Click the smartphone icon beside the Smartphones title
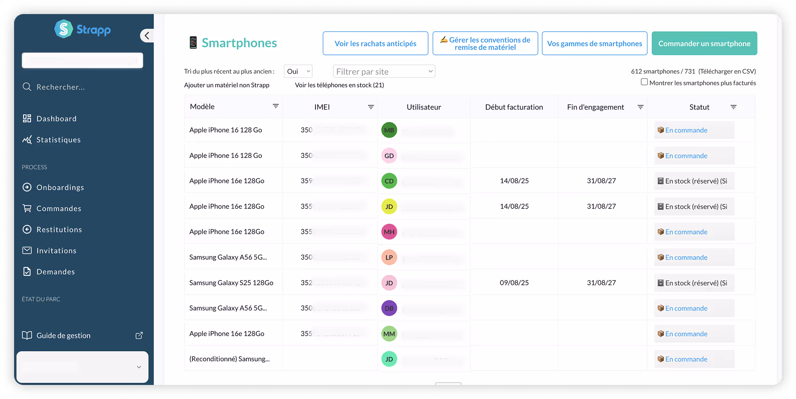Screen dimensions: 796x399 pos(193,43)
